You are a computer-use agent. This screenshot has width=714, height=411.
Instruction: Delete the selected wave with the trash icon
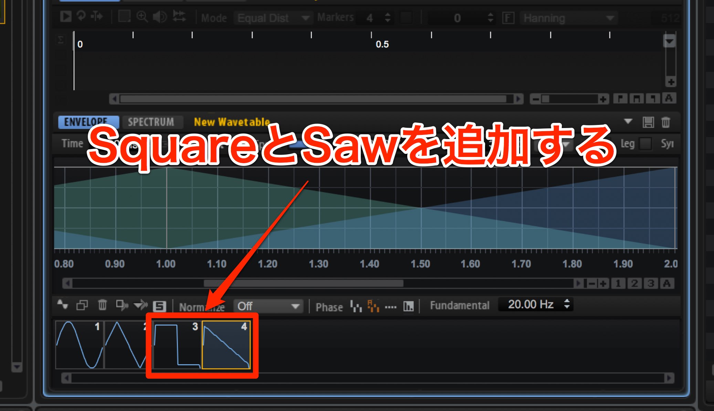102,305
